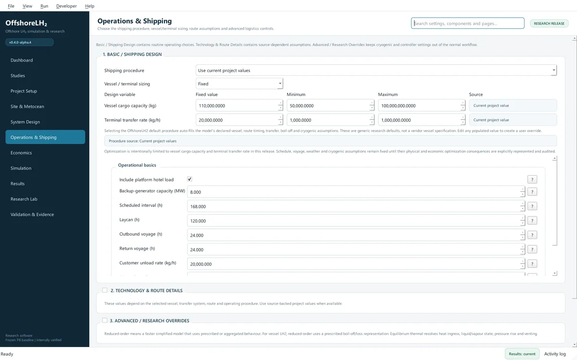Open help for Include platform hotel load

point(532,180)
